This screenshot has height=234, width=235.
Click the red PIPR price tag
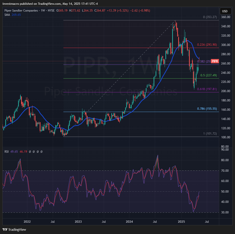pos(215,61)
